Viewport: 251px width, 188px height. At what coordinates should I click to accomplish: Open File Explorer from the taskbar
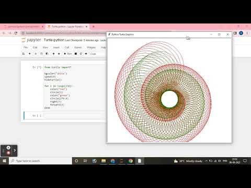104,161
